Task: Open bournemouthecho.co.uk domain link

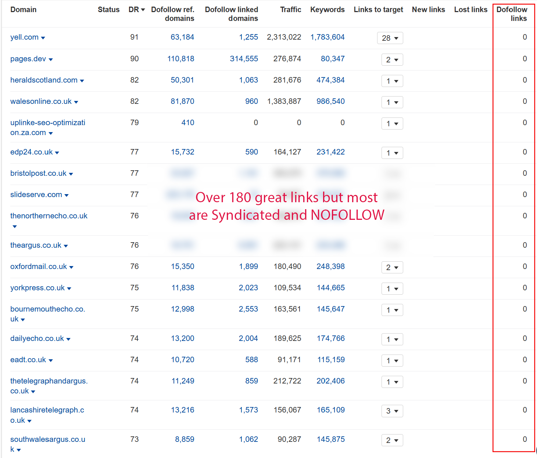Action: (48, 314)
